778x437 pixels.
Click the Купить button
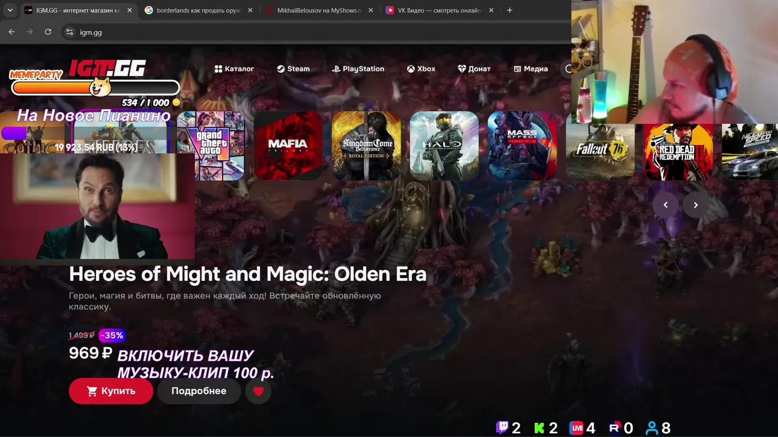[111, 391]
